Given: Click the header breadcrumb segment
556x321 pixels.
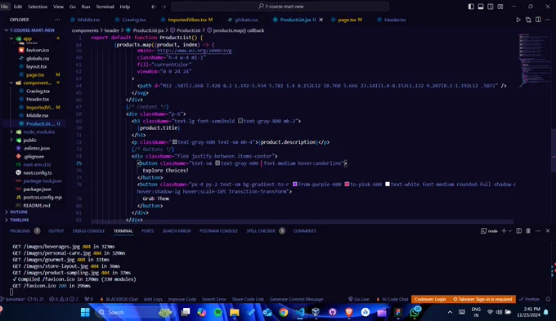Looking at the screenshot, I should point(112,30).
